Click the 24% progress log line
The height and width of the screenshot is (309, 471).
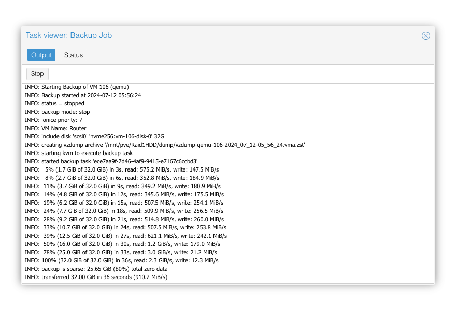[124, 211]
